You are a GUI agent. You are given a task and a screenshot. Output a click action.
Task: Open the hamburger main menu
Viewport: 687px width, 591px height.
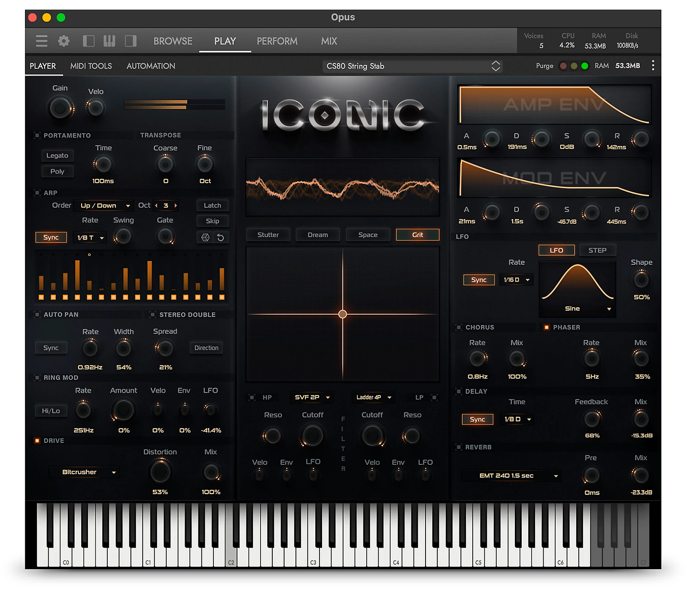coord(42,41)
